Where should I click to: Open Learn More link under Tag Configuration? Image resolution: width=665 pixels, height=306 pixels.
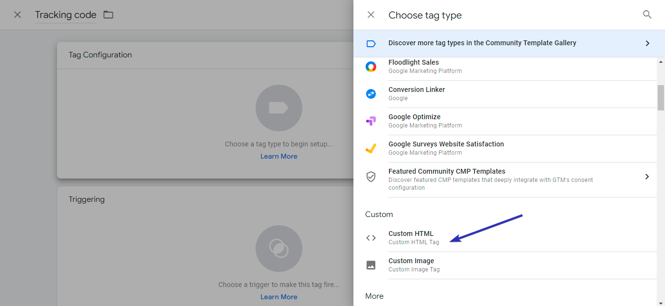coord(279,156)
